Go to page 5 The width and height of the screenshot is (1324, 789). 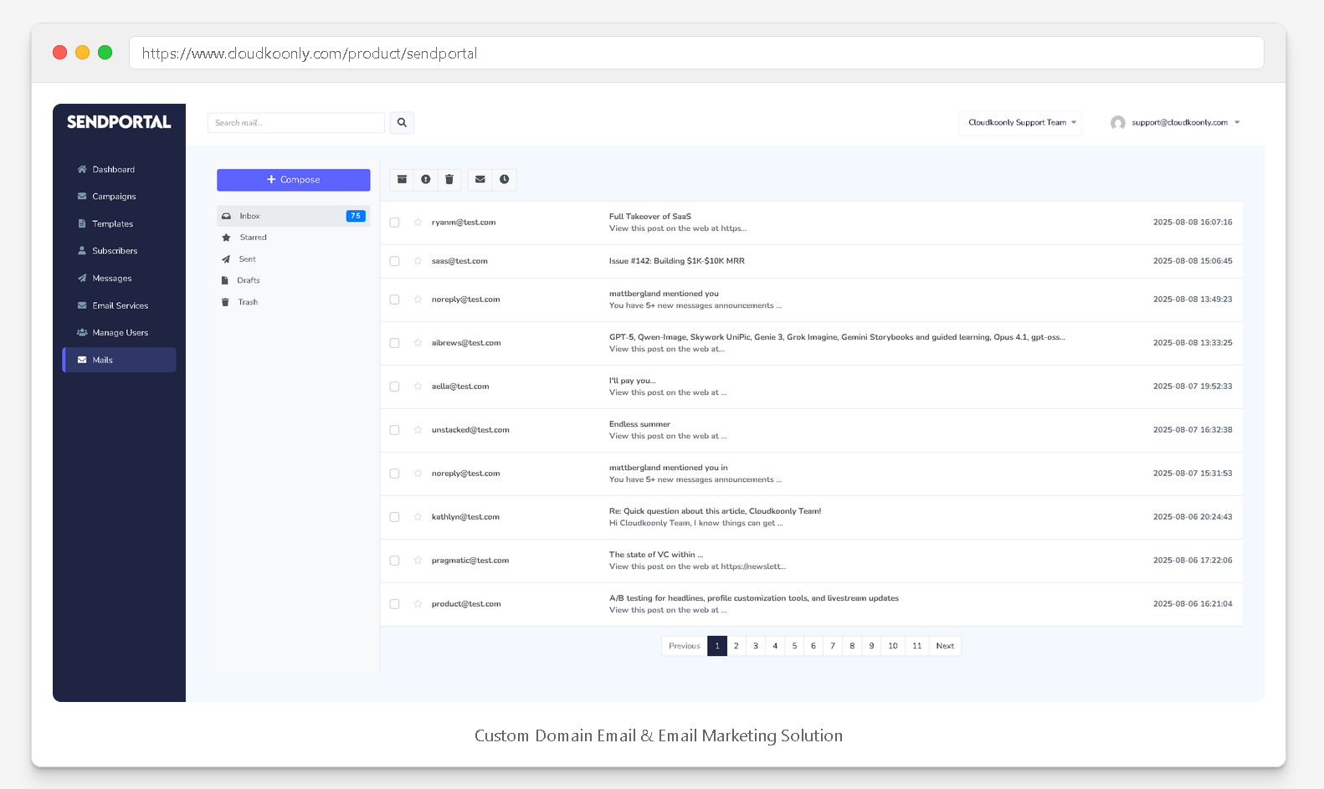coord(794,646)
